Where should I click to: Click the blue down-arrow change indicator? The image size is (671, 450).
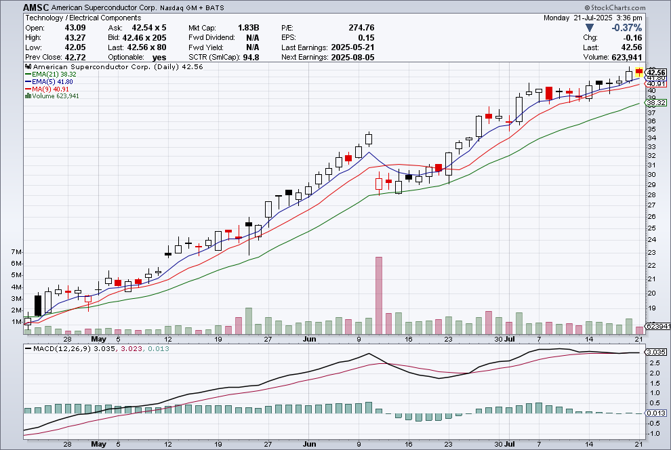click(589, 28)
